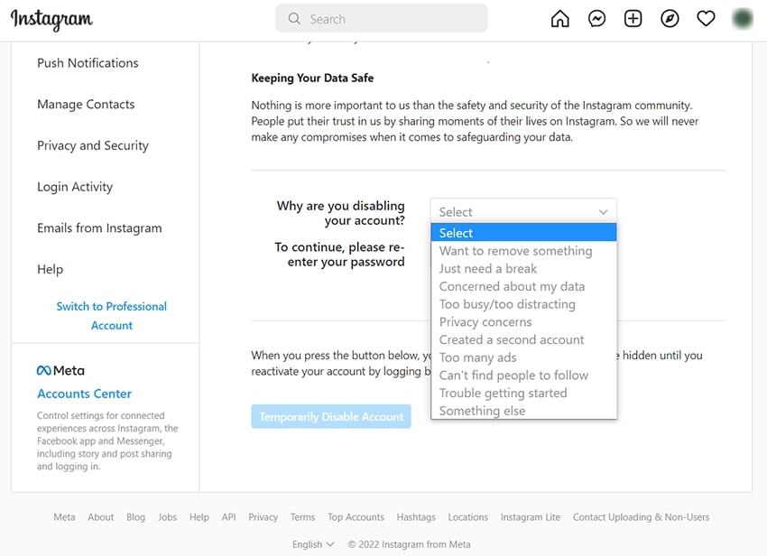The image size is (767, 556).
Task: Open Instagram Lite footer link
Action: pos(531,517)
